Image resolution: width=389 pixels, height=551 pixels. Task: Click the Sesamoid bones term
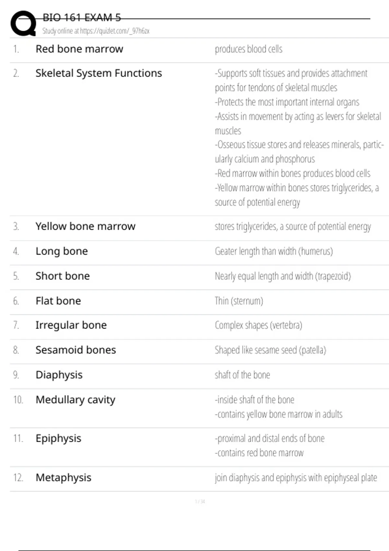click(x=76, y=350)
